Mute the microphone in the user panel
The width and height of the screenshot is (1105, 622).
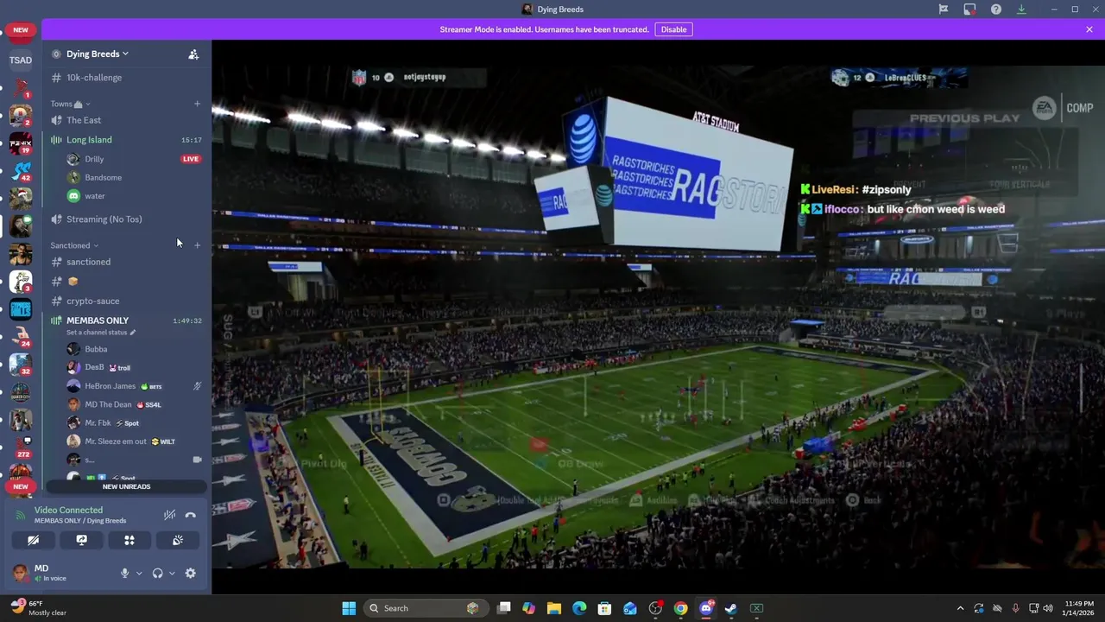(124, 573)
